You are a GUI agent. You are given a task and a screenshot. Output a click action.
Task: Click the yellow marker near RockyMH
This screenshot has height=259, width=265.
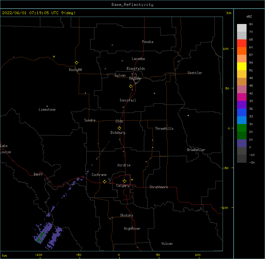(x=77, y=63)
